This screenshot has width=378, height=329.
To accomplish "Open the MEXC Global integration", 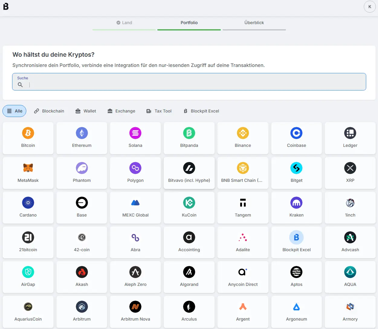I will pyautogui.click(x=135, y=208).
